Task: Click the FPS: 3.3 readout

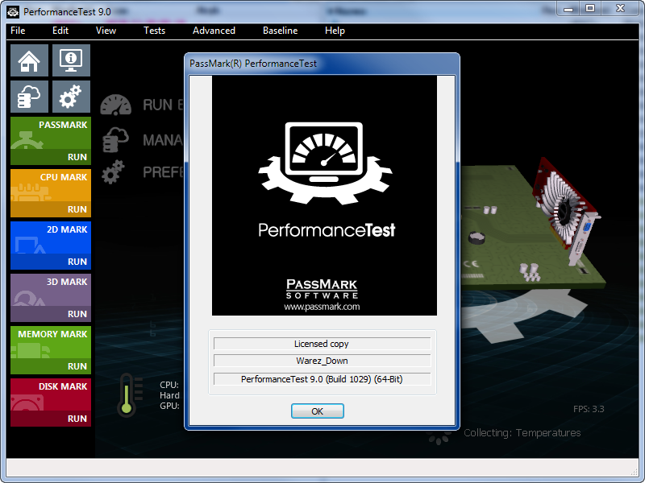Action: tap(589, 409)
